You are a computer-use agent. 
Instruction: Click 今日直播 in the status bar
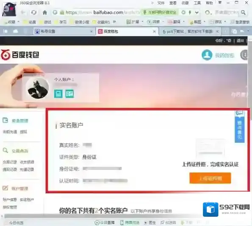[x=105, y=223]
